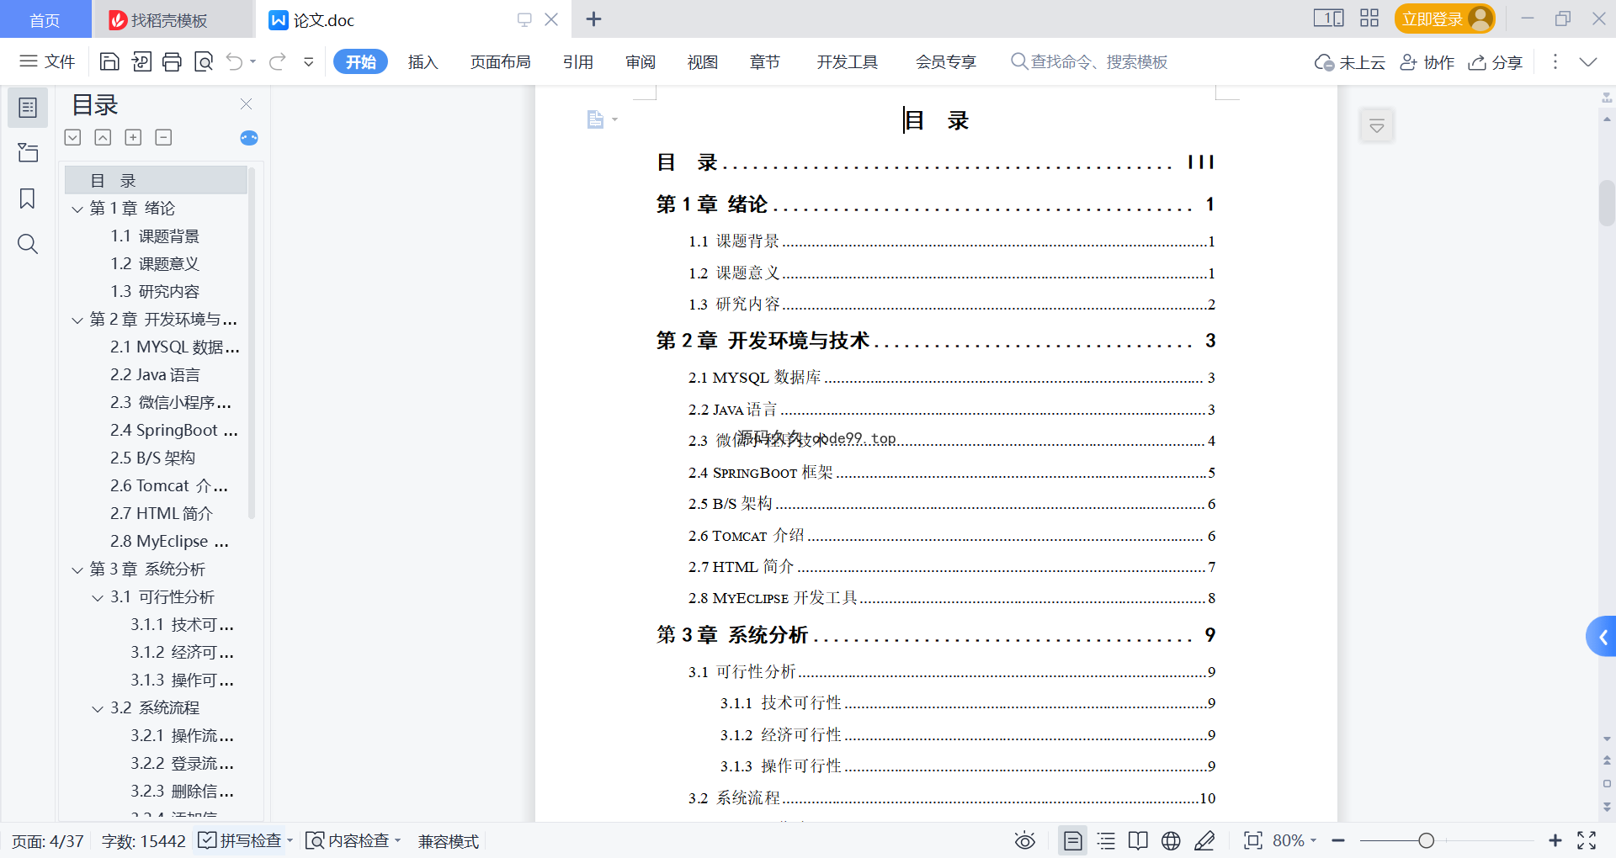This screenshot has width=1616, height=858.
Task: Switch to outline view icon
Action: [x=1106, y=841]
